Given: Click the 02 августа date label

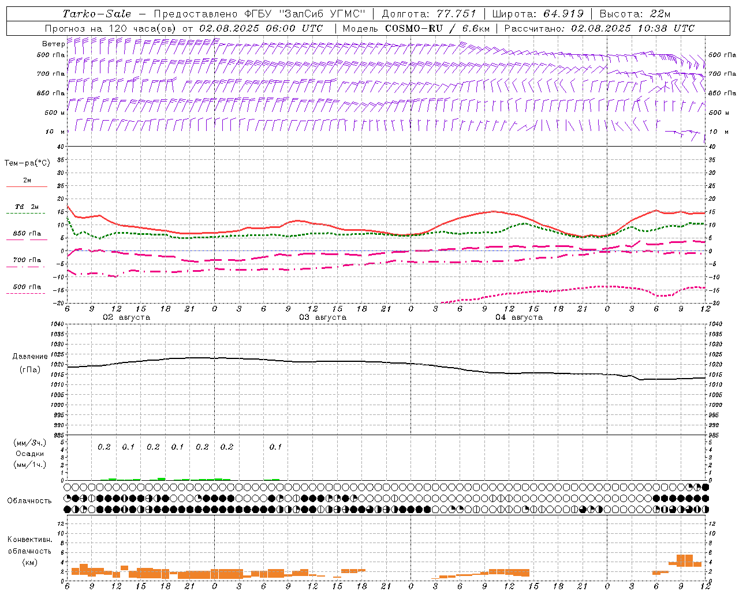Looking at the screenshot, I should 126,317.
